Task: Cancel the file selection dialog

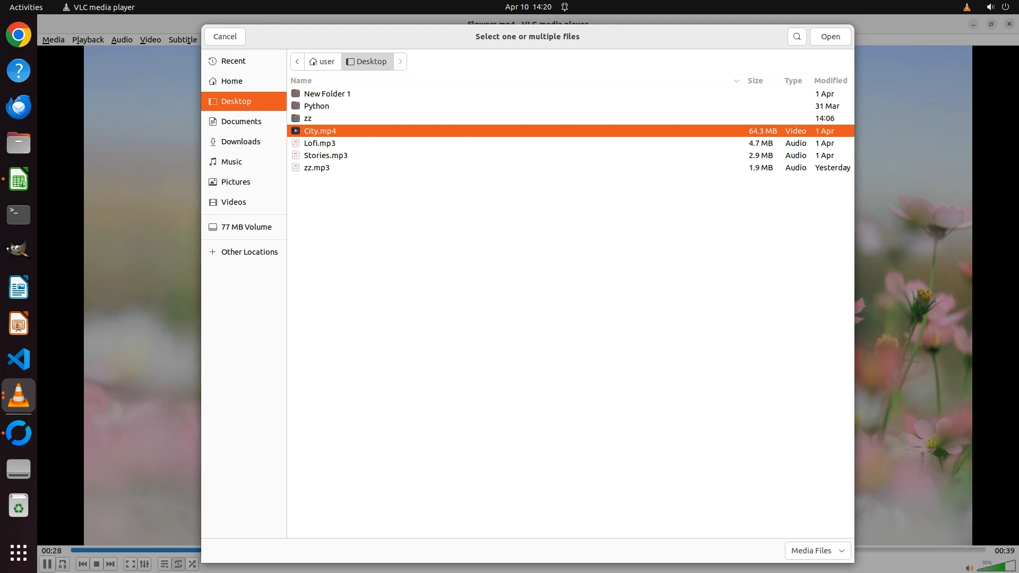Action: point(225,37)
